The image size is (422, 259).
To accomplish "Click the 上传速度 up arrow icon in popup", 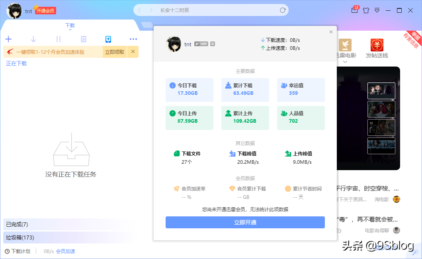I will [x=263, y=48].
